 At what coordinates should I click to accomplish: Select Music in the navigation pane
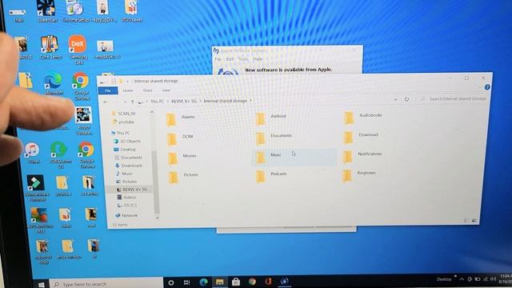point(125,174)
